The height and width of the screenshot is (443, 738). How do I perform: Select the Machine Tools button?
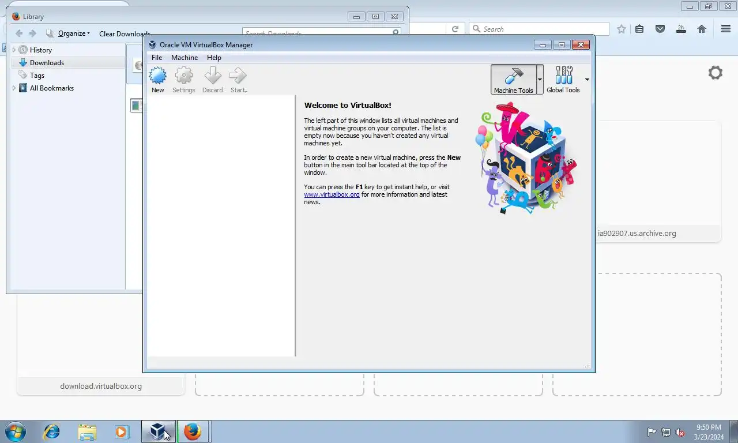point(513,80)
